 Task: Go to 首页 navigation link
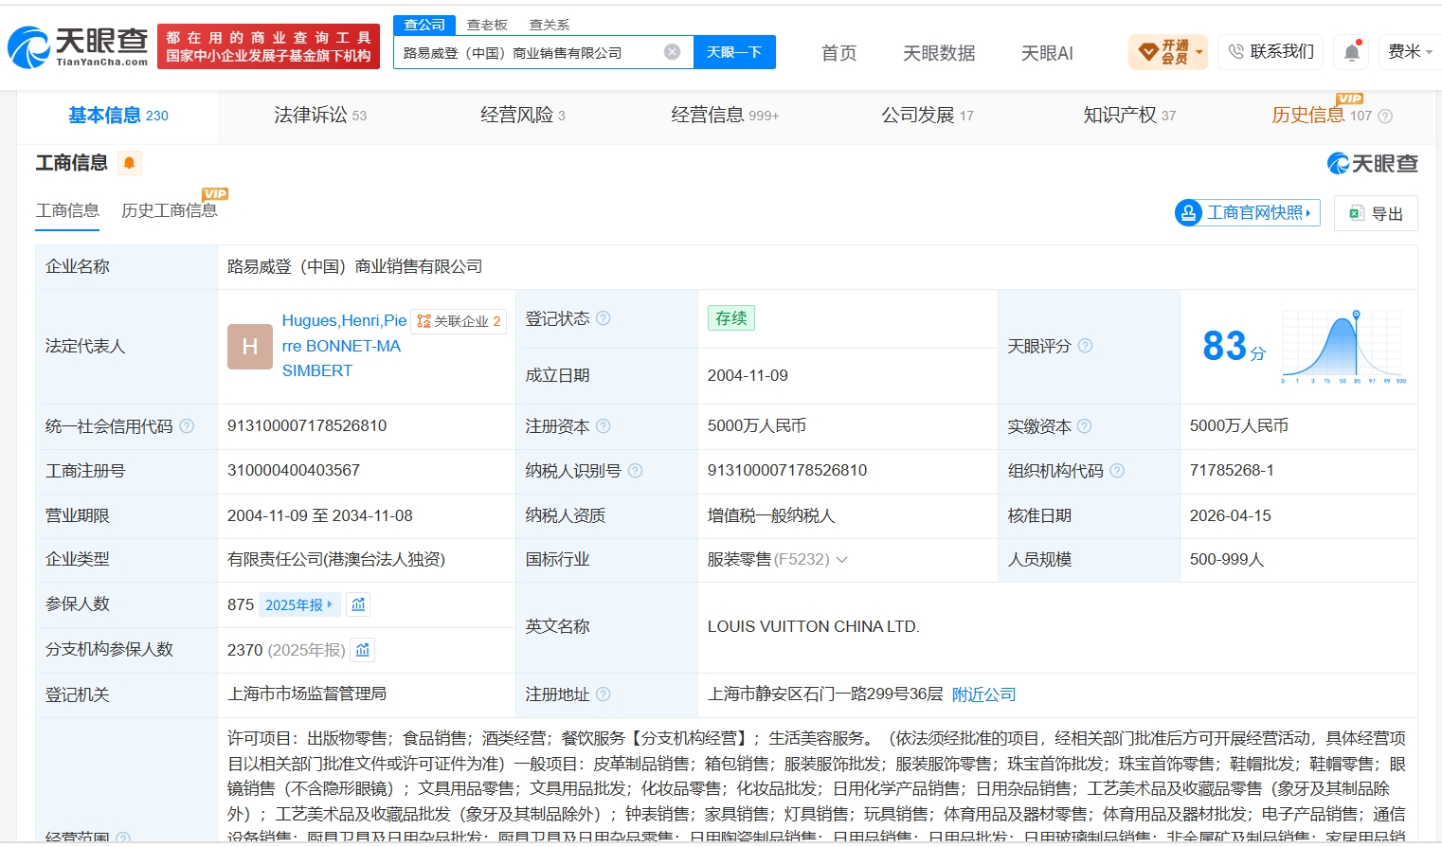(838, 53)
